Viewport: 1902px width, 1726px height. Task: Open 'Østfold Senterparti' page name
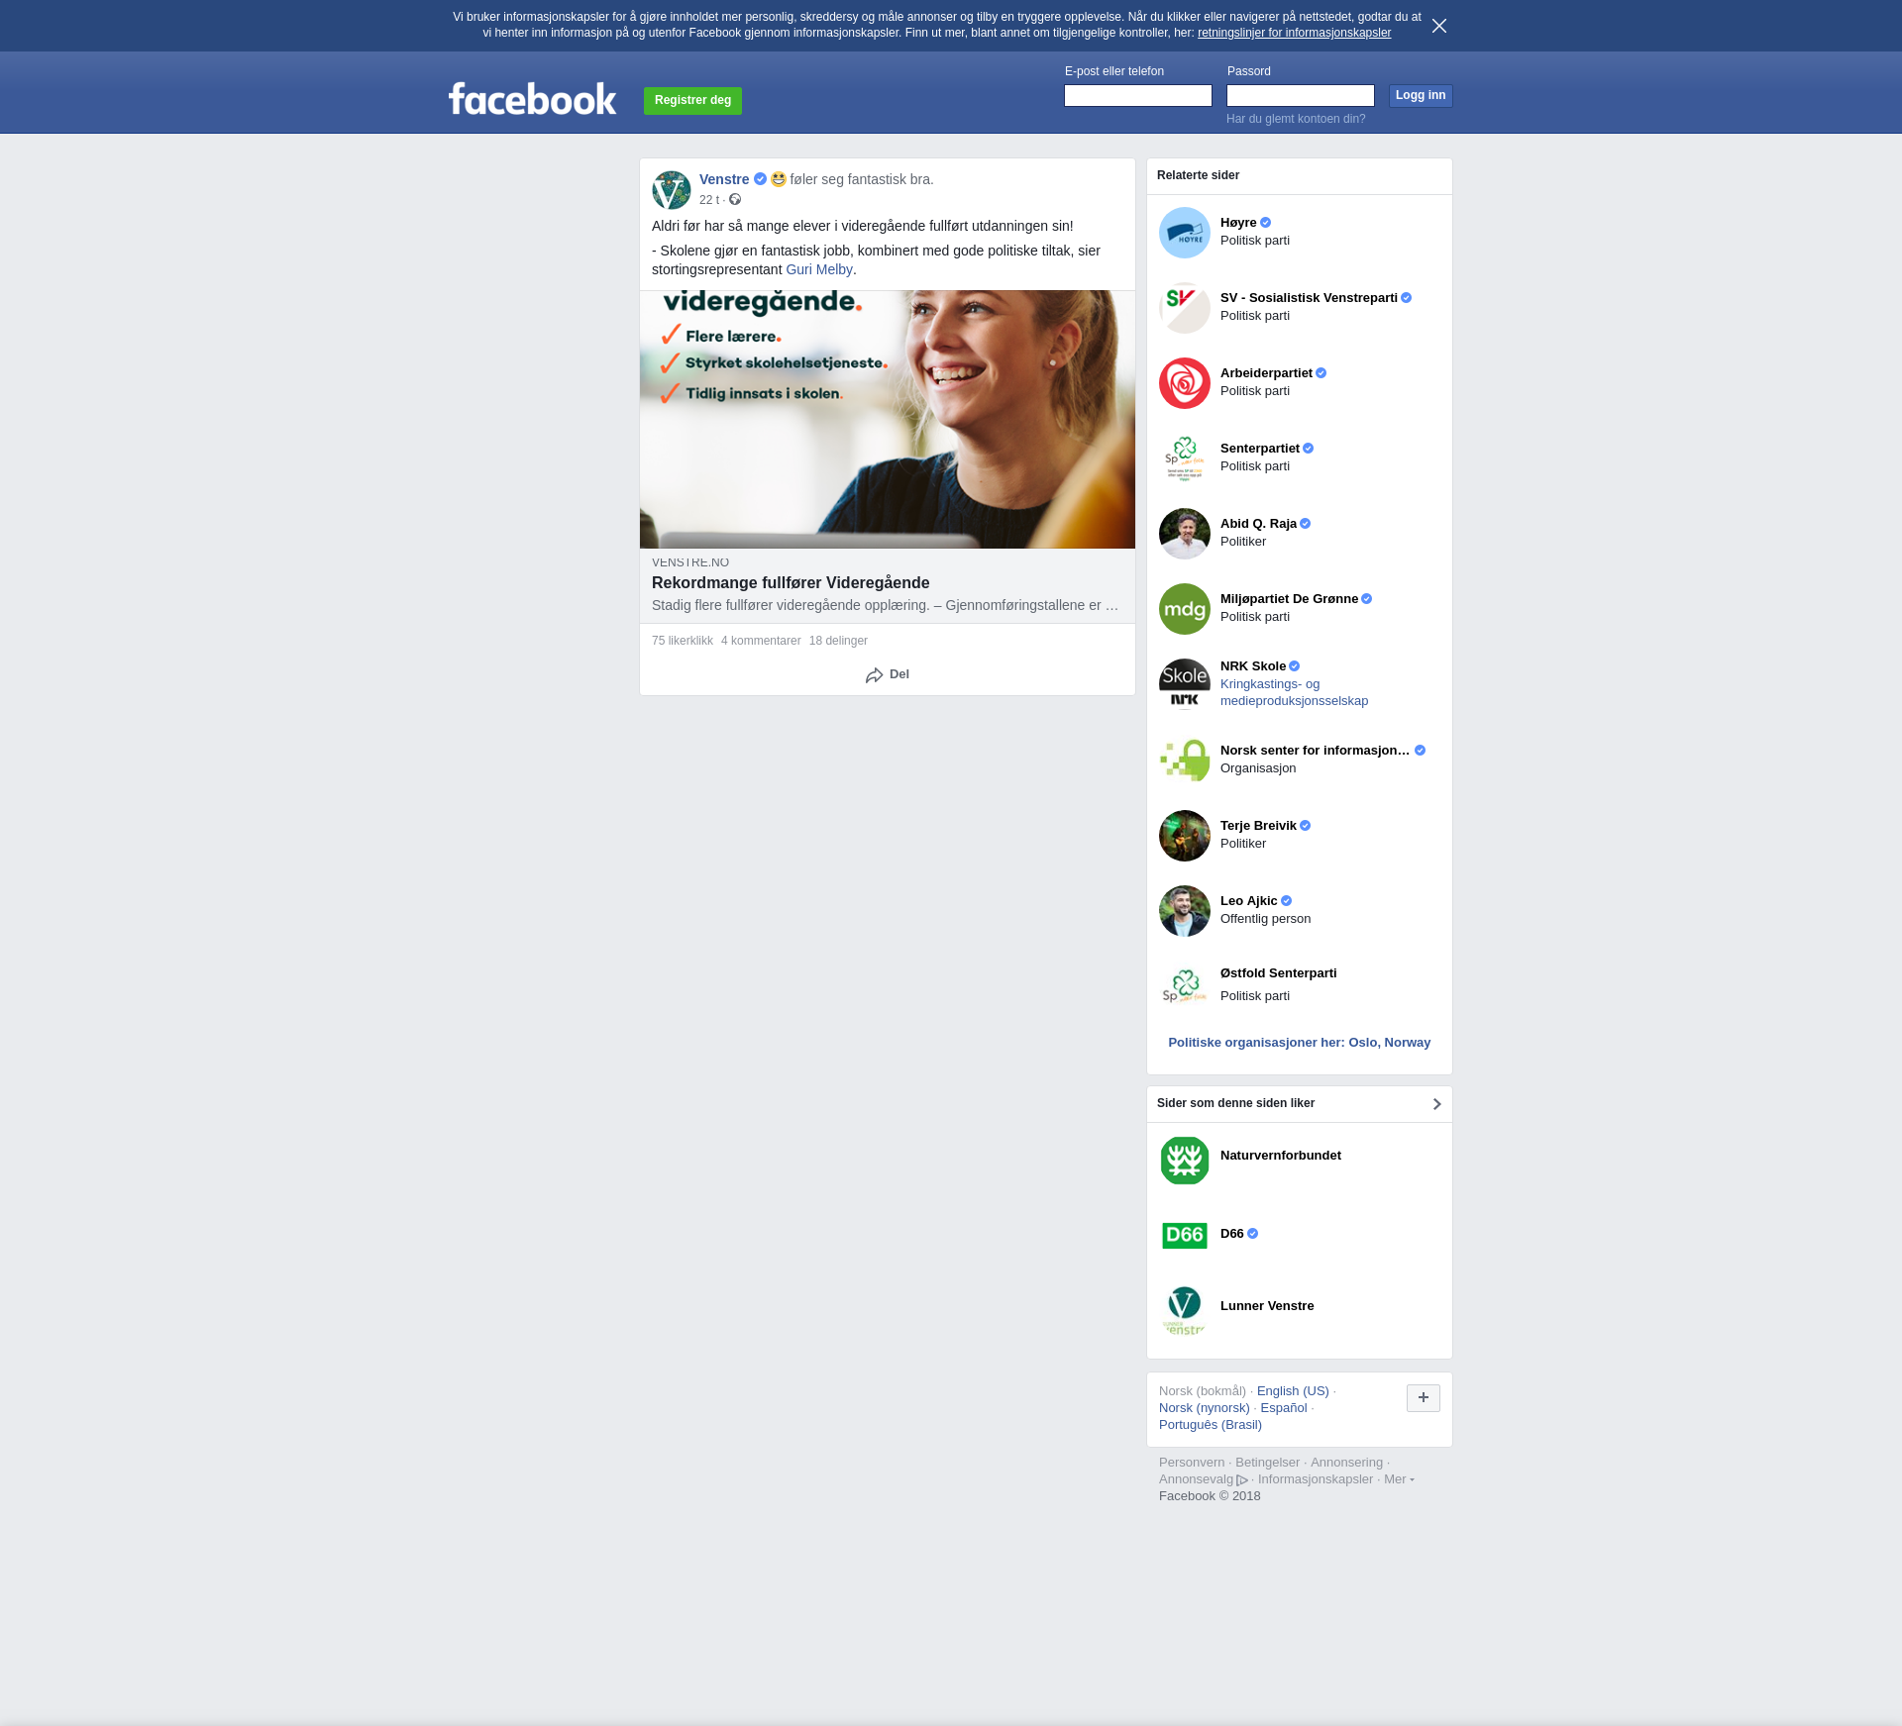(1279, 973)
